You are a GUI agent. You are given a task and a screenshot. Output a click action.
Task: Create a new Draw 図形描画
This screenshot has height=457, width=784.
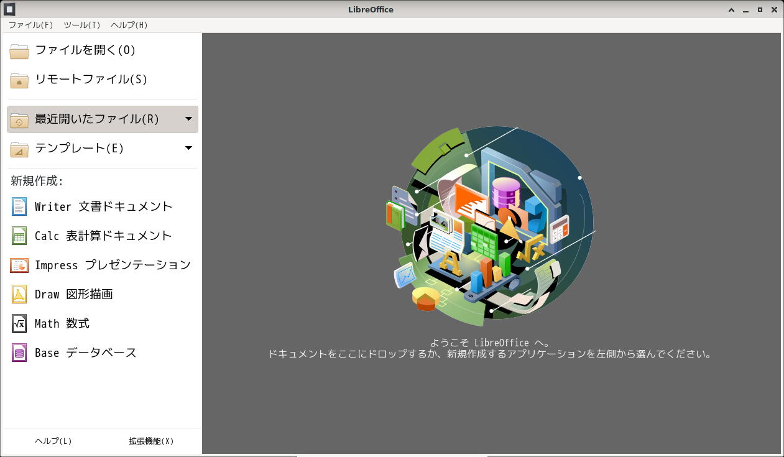click(x=103, y=294)
